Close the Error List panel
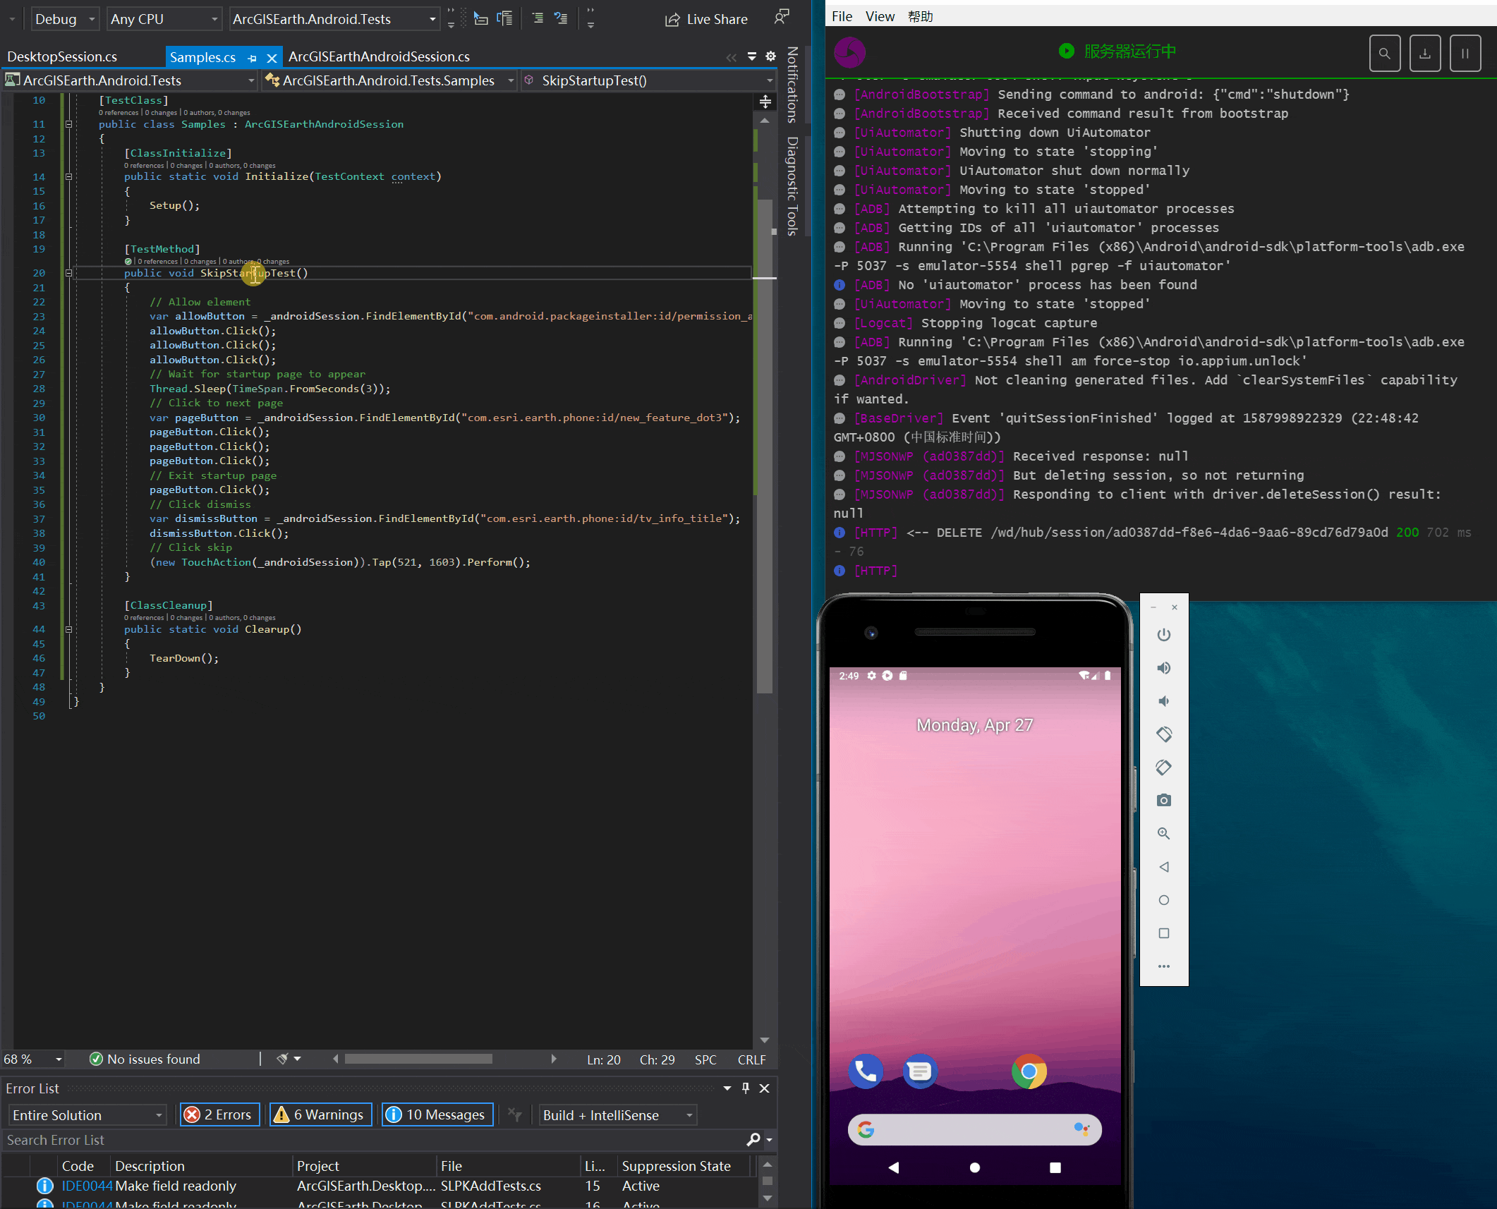Image resolution: width=1497 pixels, height=1209 pixels. coord(764,1088)
